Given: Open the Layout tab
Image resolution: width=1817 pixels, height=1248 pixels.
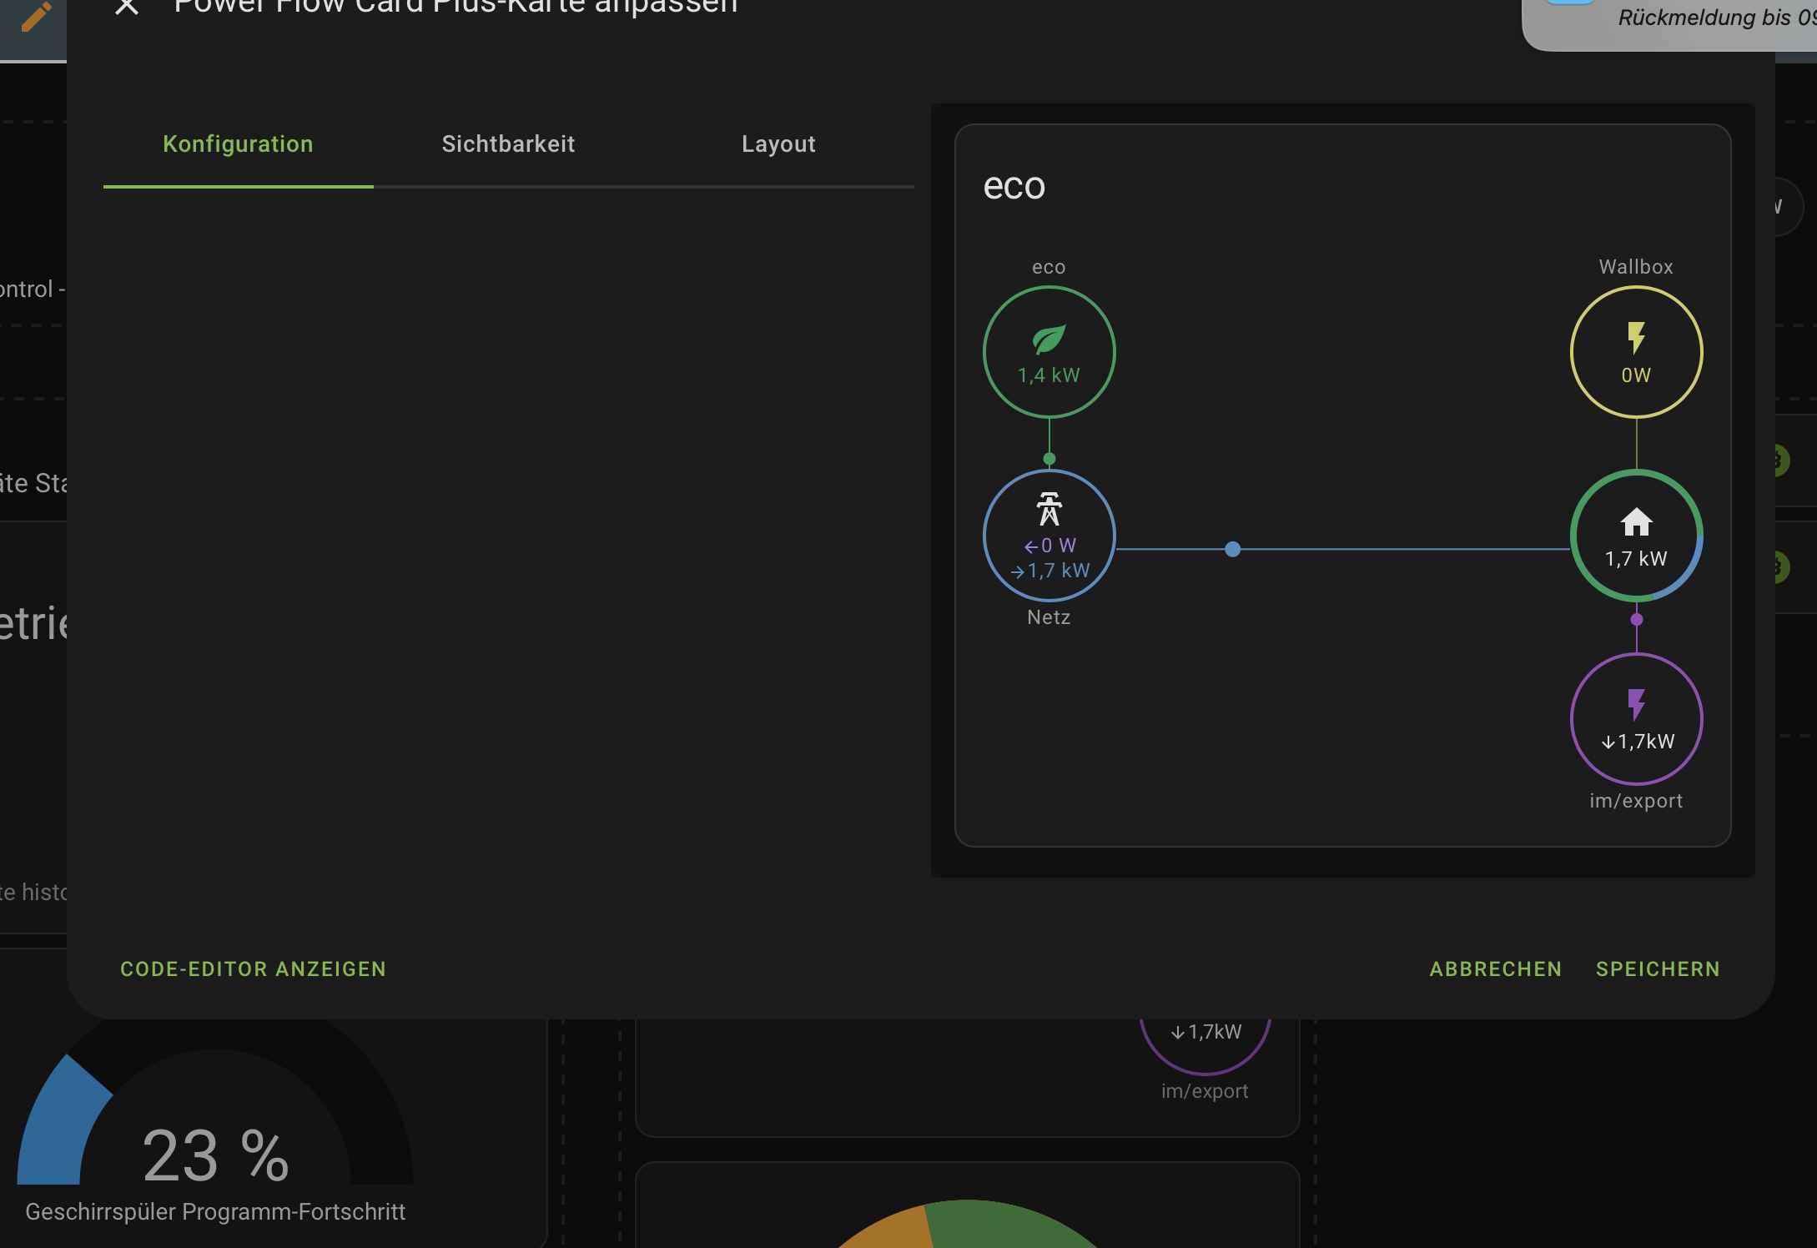Looking at the screenshot, I should [x=778, y=144].
